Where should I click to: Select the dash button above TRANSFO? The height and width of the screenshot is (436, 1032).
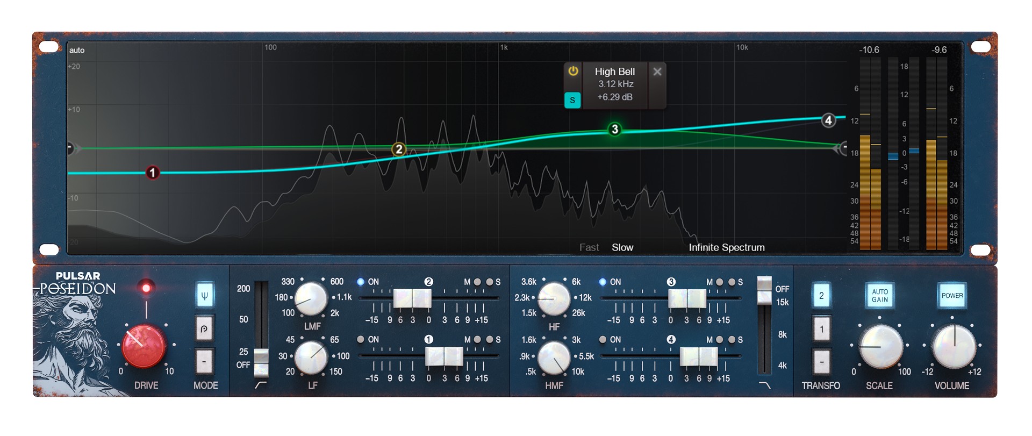(821, 362)
